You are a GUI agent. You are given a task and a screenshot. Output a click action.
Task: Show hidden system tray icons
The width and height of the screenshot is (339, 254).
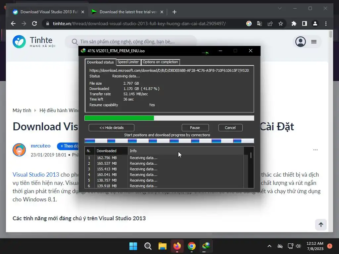point(269,246)
